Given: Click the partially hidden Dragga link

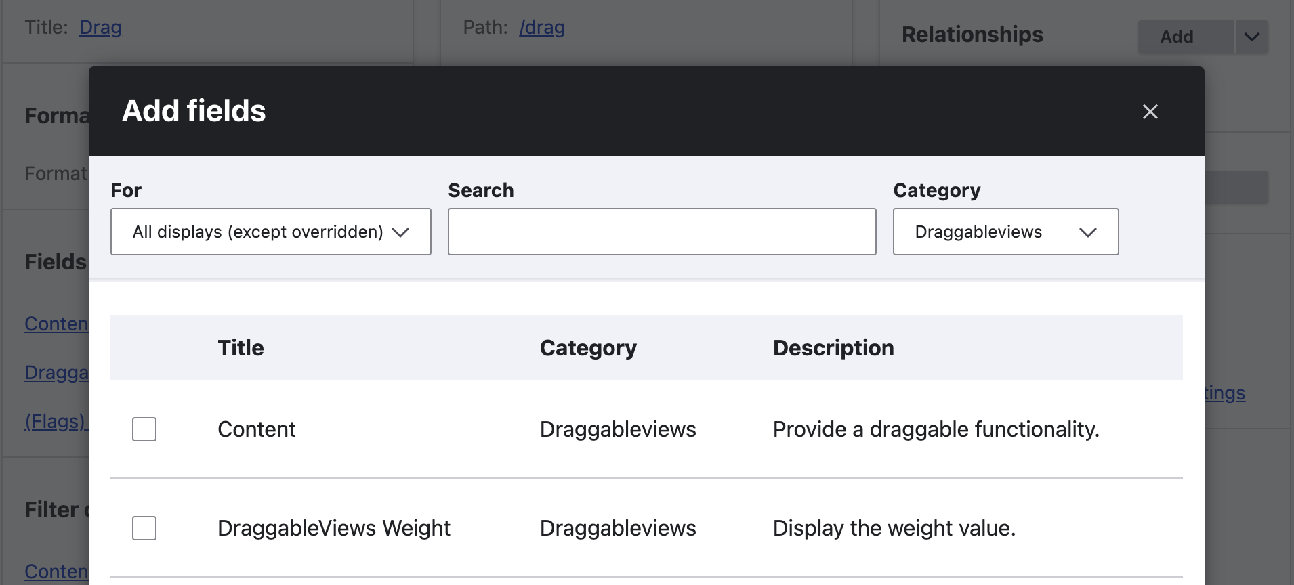Looking at the screenshot, I should click(56, 373).
